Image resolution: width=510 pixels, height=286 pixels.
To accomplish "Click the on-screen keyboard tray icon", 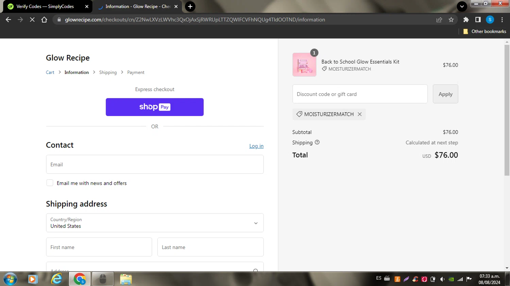I will [x=387, y=279].
